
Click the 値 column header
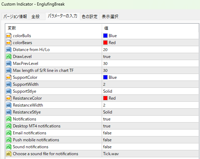tap(150, 28)
